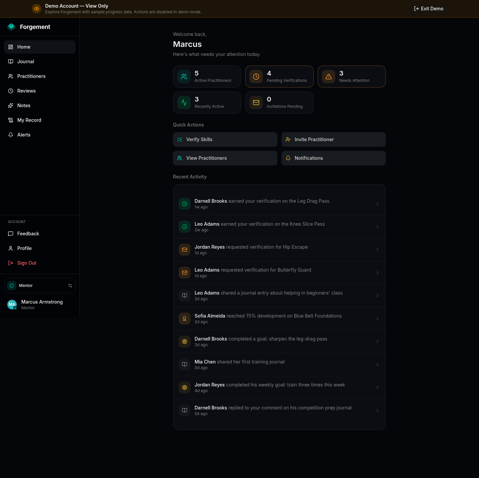
Task: Click the shield icon next to Mentor role
Action: (12, 286)
